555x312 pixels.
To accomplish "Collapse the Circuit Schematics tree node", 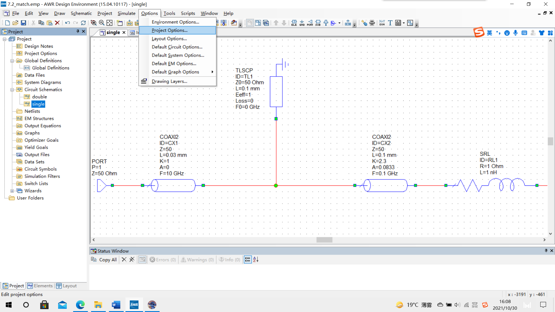I will [x=12, y=90].
